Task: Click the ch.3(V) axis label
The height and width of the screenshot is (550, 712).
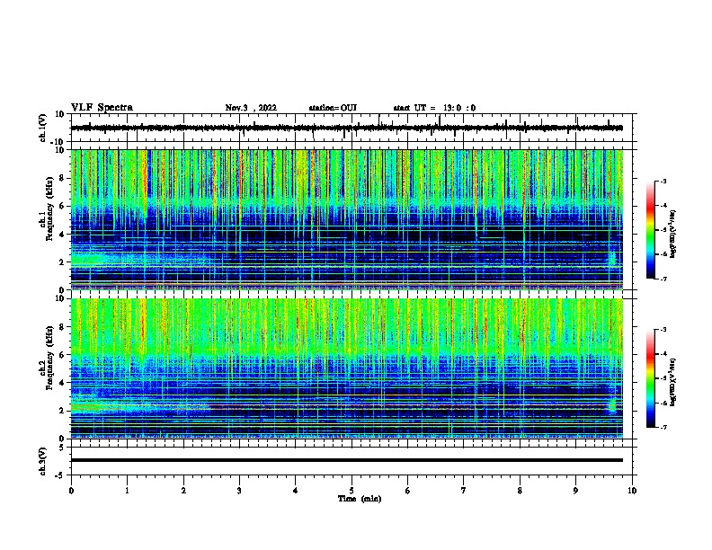Action: point(43,461)
